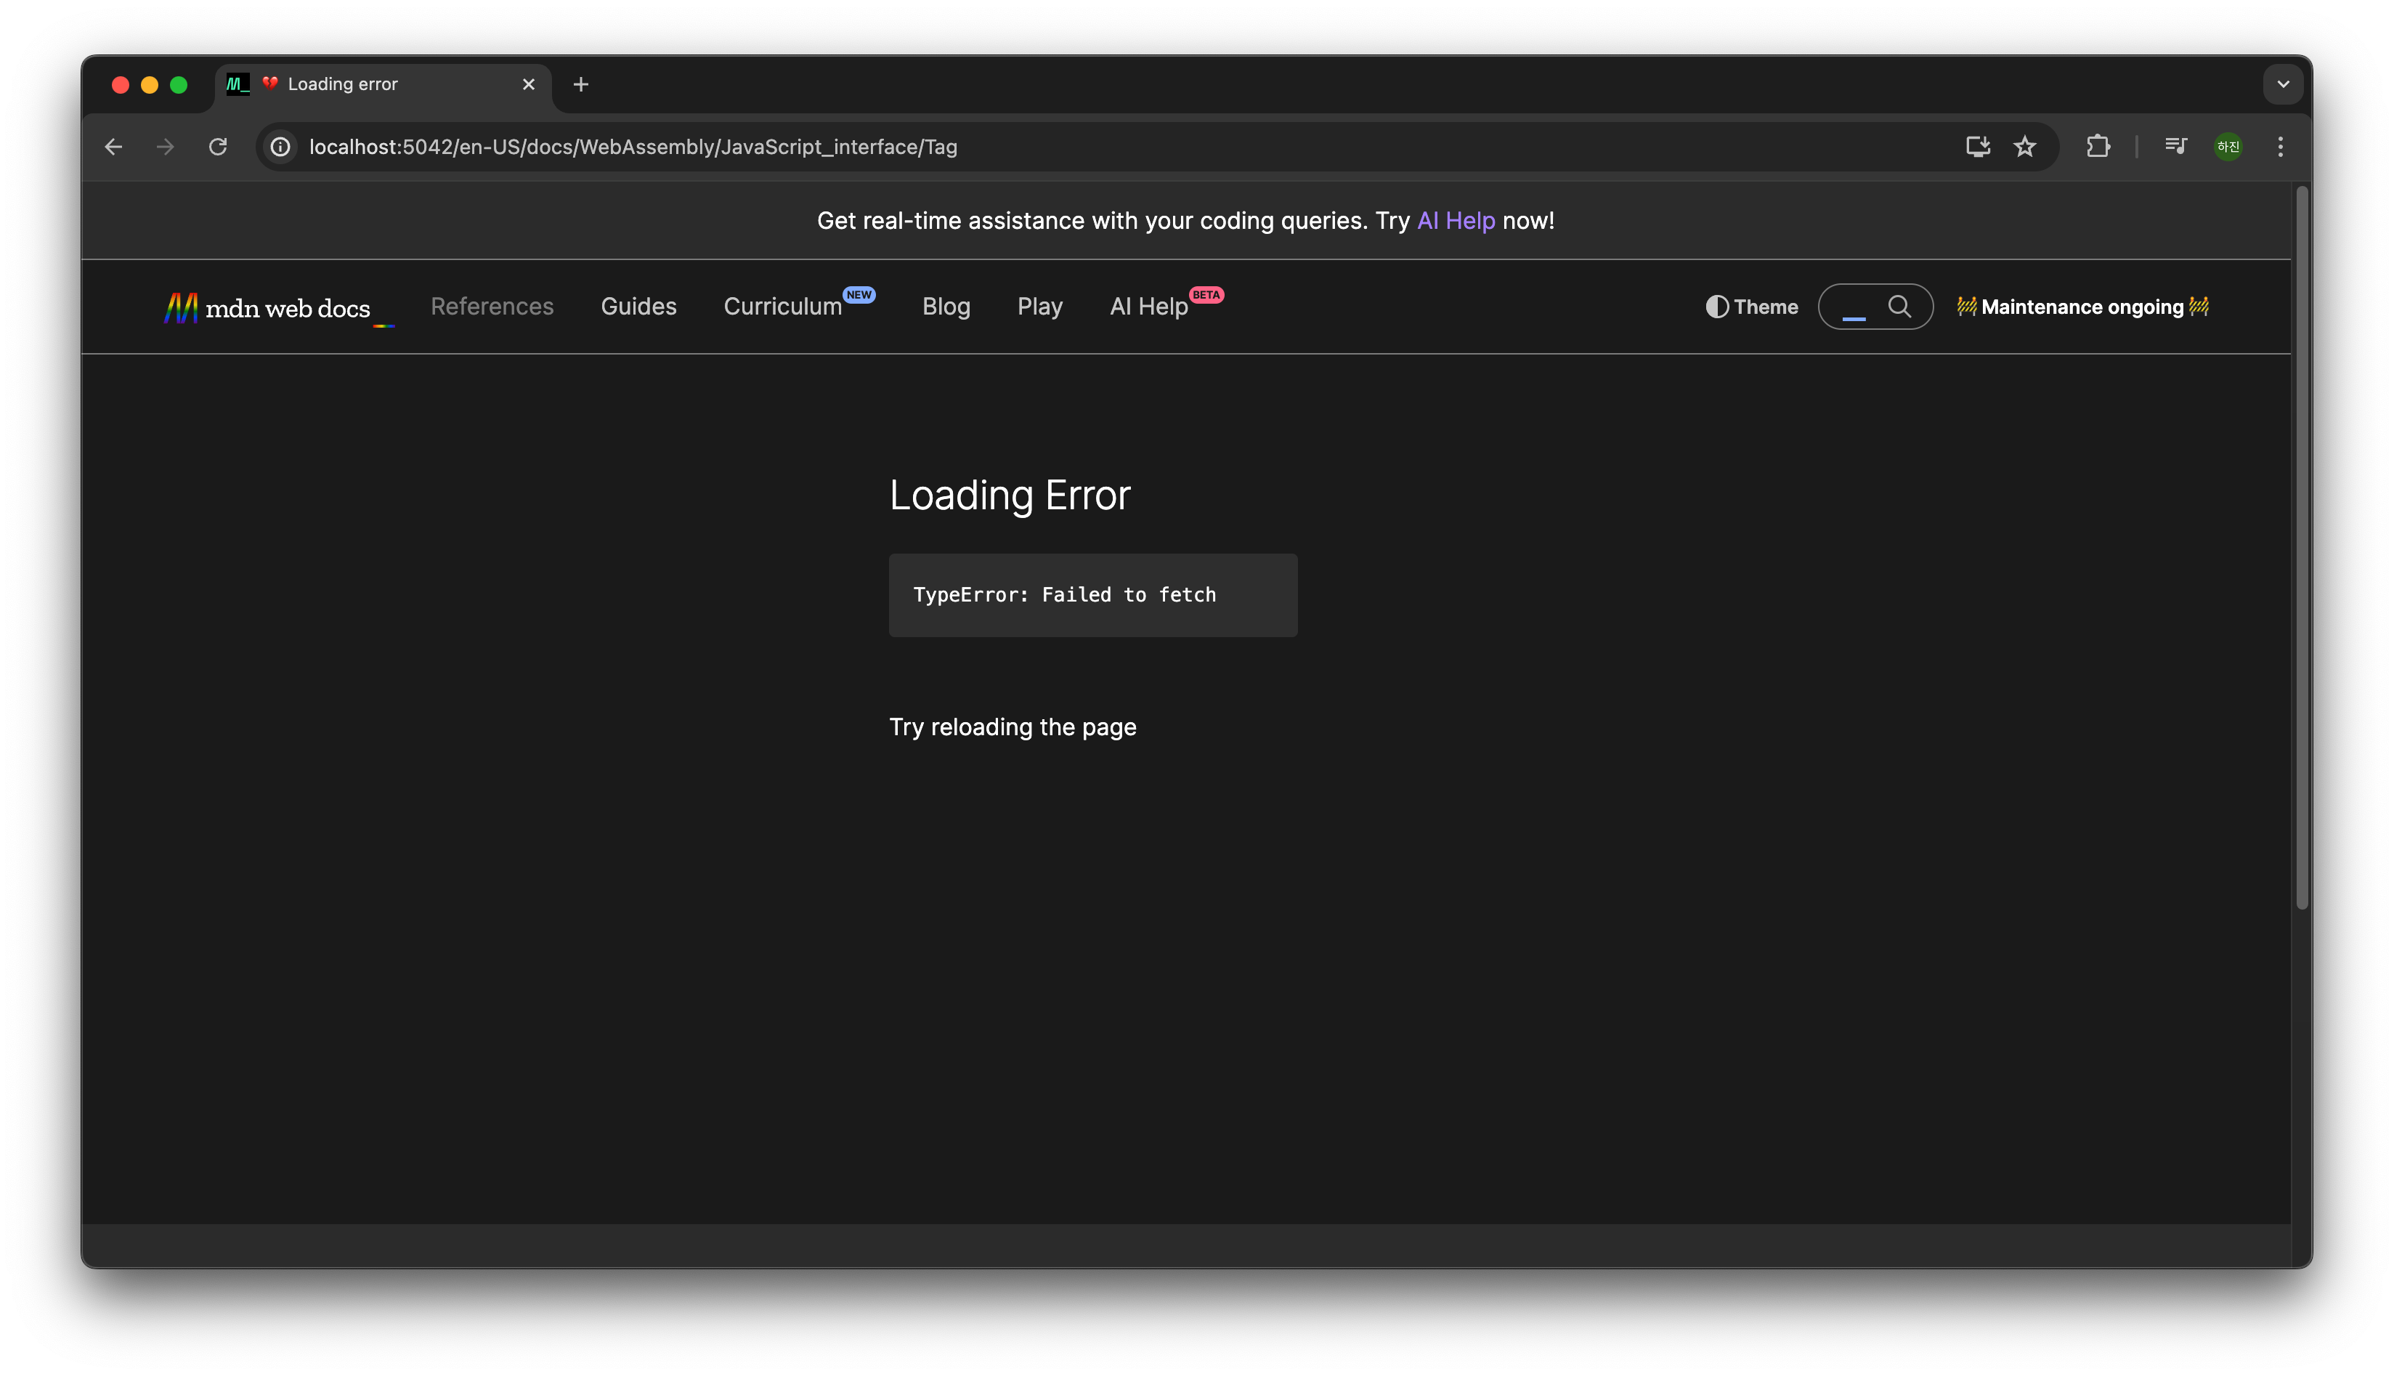This screenshot has width=2394, height=1376.
Task: Click the search magnifier icon
Action: coord(1899,306)
